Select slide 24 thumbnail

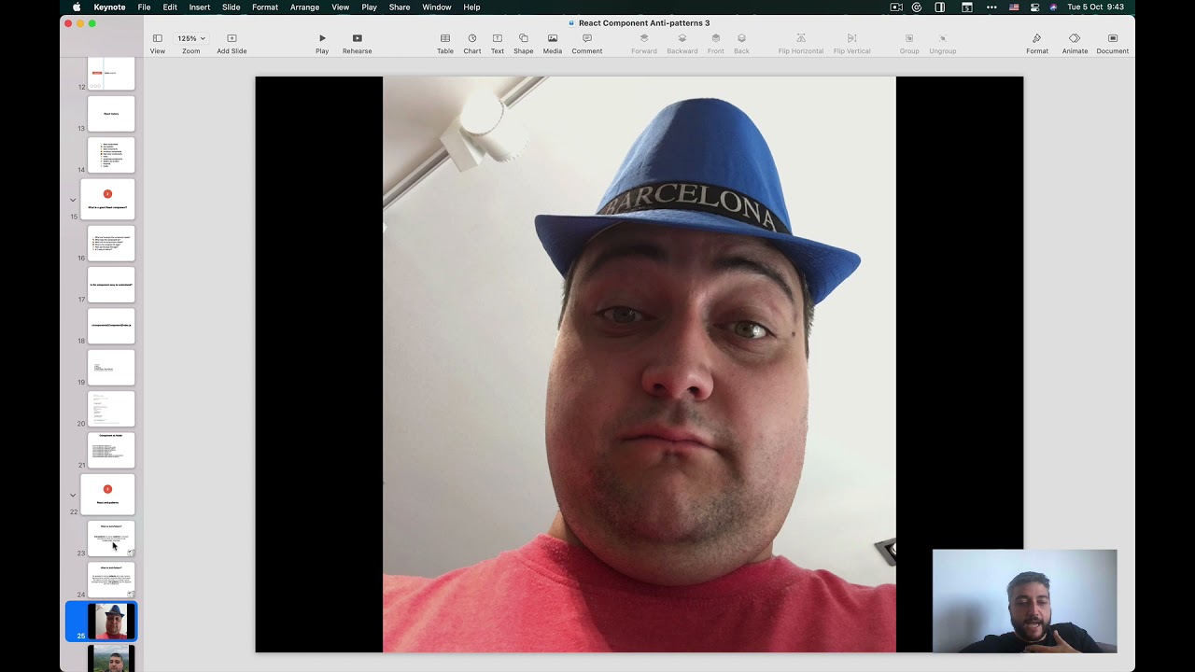111,580
